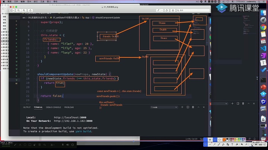Viewport: 268px width, 150px height.
Task: Switch to the OUTPUT panel tab
Action: pos(27,107)
